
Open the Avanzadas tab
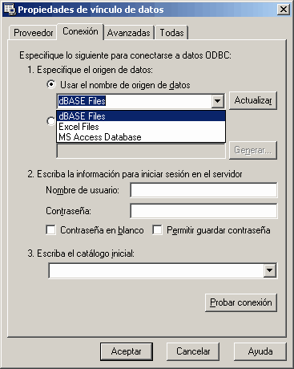point(129,33)
